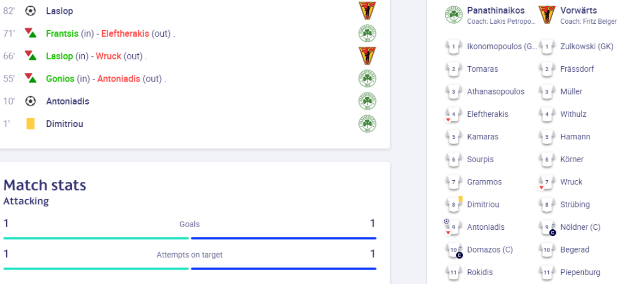This screenshot has width=620, height=284.
Task: Select Zulkowski (GK) in Vorwärts lineup
Action: point(586,46)
